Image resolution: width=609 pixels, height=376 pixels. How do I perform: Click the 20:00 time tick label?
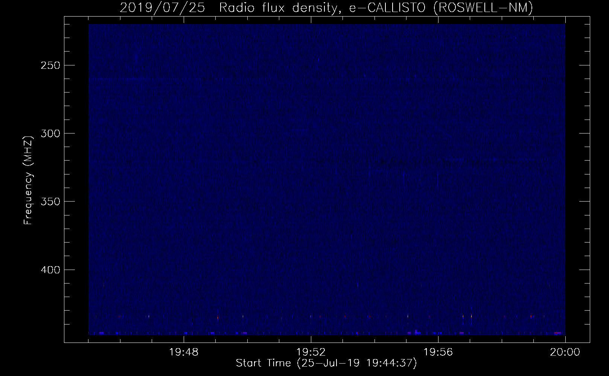click(x=565, y=352)
